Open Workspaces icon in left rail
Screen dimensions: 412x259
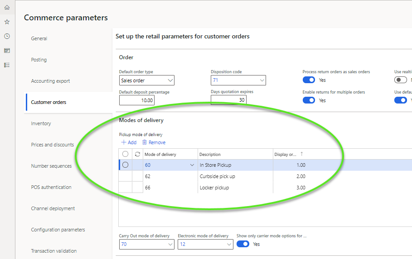point(7,51)
